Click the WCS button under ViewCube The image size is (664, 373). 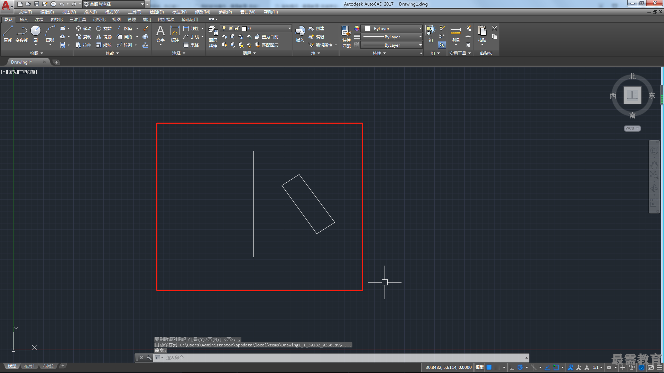point(632,128)
